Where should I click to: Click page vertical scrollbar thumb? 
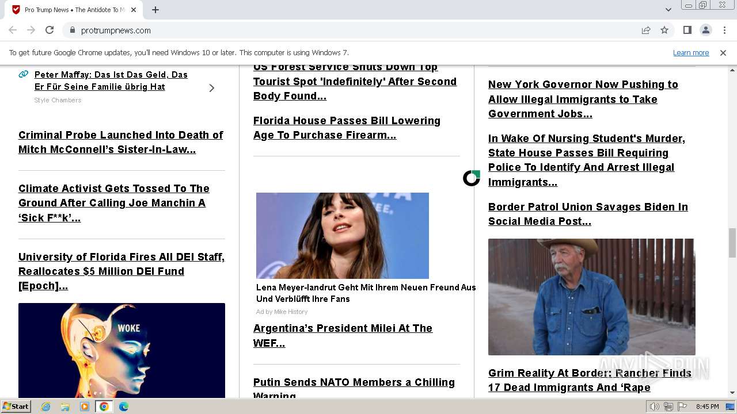coord(732,243)
